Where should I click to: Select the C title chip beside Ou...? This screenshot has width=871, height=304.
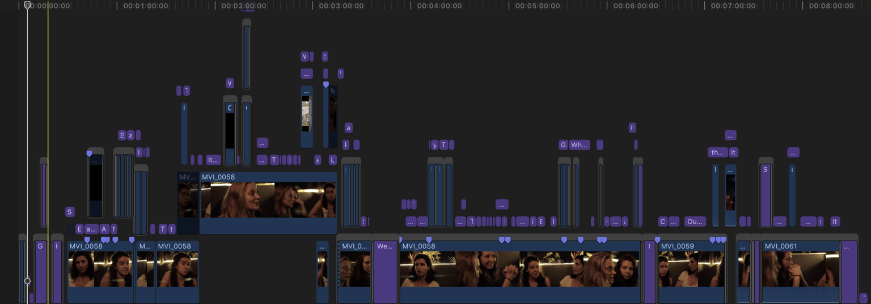click(662, 221)
